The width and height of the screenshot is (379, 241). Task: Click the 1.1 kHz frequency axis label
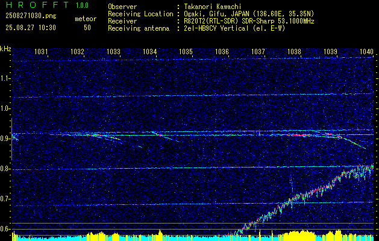coord(5,78)
